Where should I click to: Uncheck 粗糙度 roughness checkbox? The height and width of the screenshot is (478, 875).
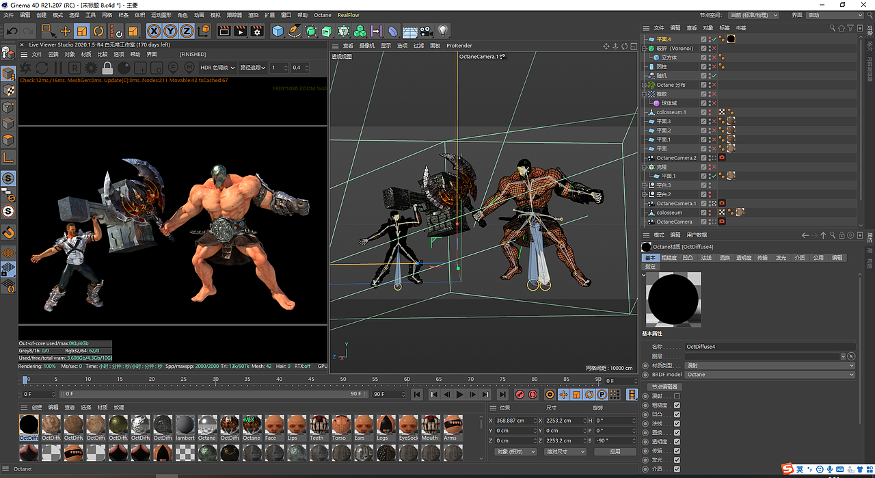tap(677, 405)
